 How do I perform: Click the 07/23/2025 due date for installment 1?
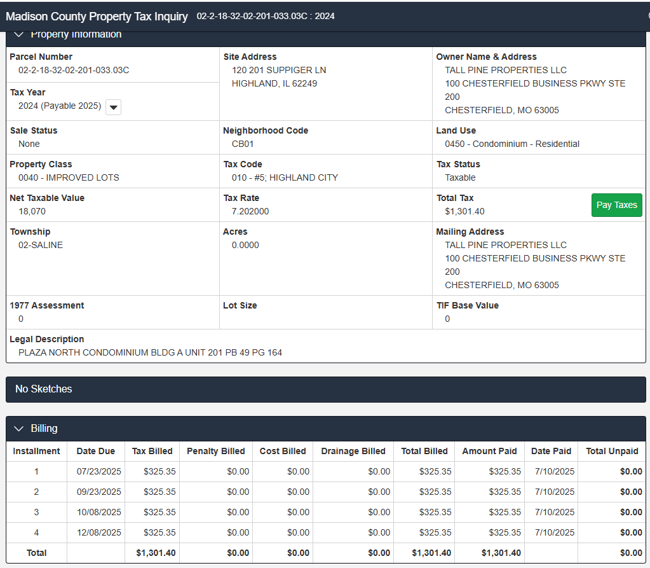coord(98,471)
